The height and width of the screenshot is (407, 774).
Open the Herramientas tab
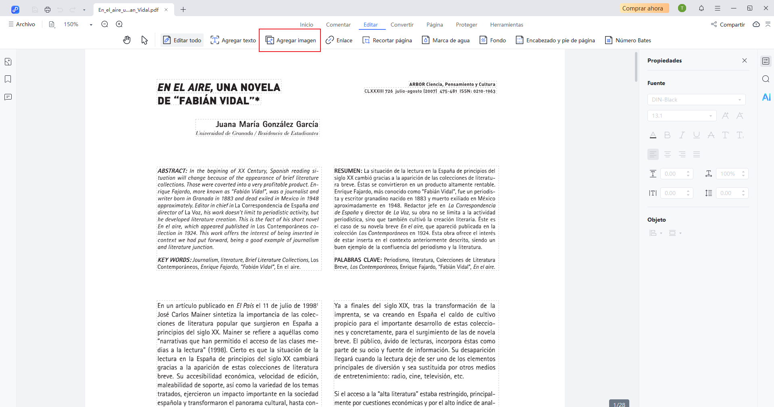pos(506,25)
